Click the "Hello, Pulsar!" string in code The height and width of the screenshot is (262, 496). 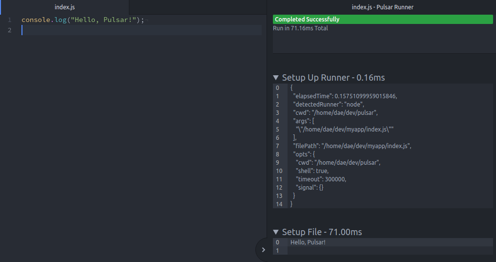(x=103, y=20)
